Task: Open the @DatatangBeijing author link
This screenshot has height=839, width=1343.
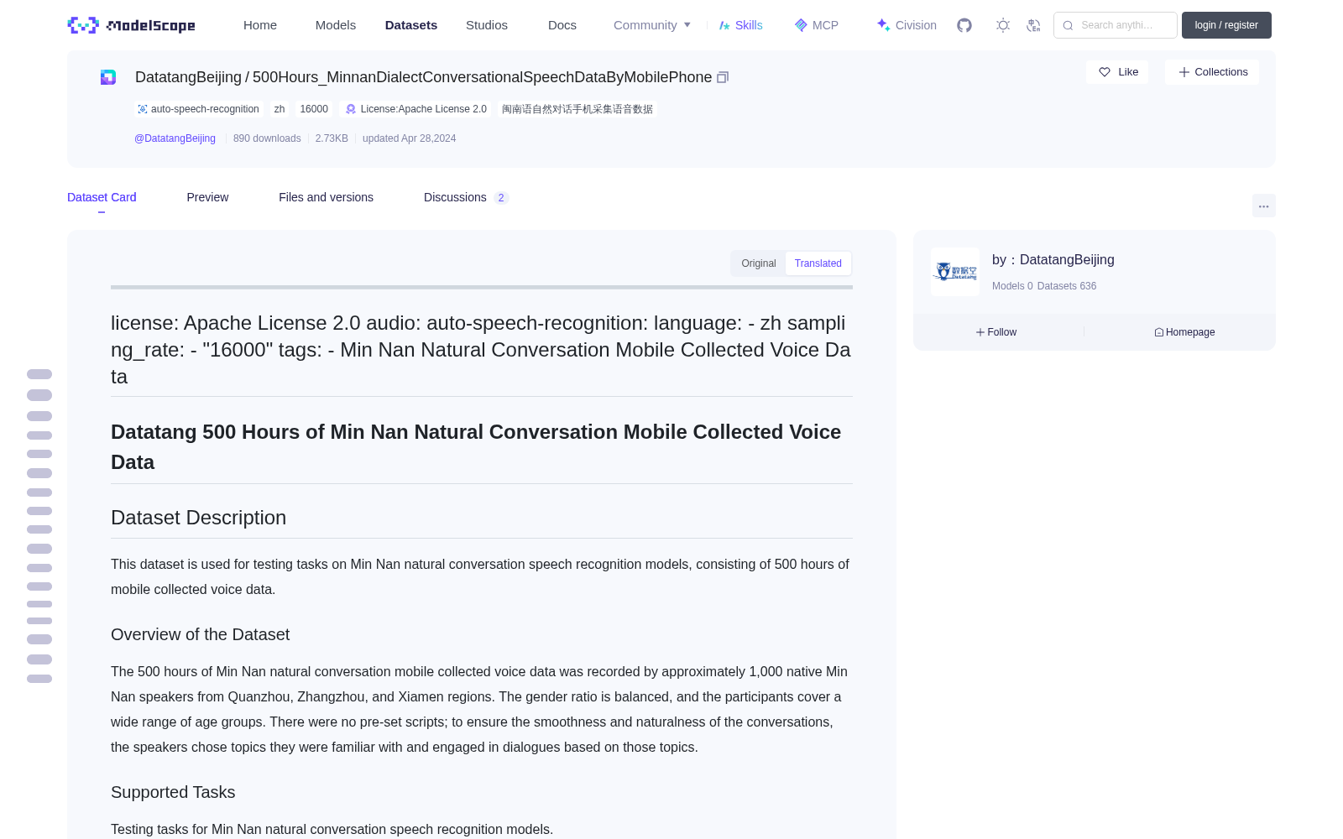Action: pos(175,138)
